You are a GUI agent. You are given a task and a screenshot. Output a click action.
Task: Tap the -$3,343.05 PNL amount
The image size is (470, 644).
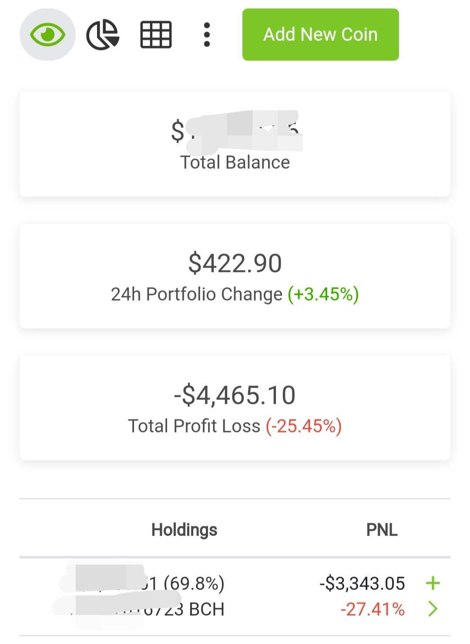[x=363, y=584]
